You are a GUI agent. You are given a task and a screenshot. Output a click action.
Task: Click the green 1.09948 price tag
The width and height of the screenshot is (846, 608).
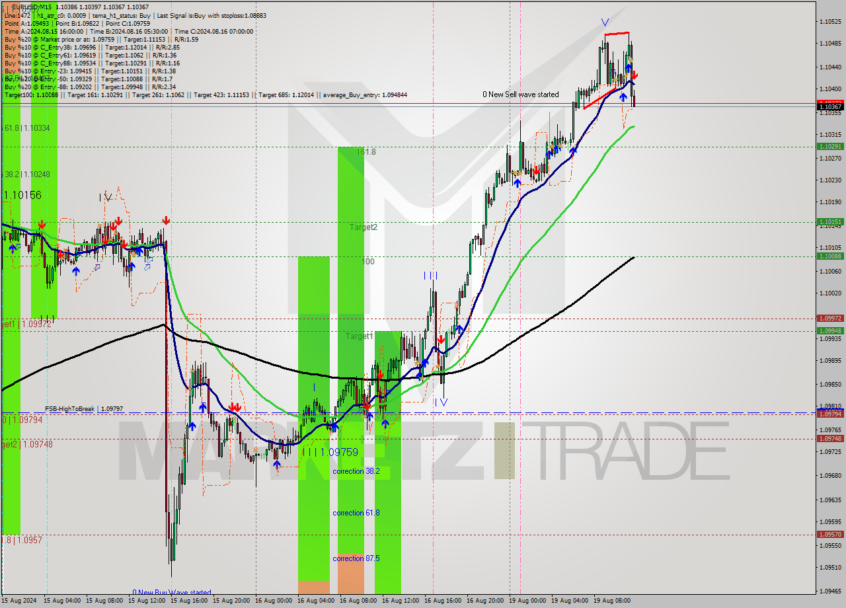click(x=830, y=330)
